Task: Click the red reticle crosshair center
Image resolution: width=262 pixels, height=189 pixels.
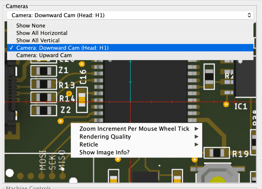Action: point(130,102)
